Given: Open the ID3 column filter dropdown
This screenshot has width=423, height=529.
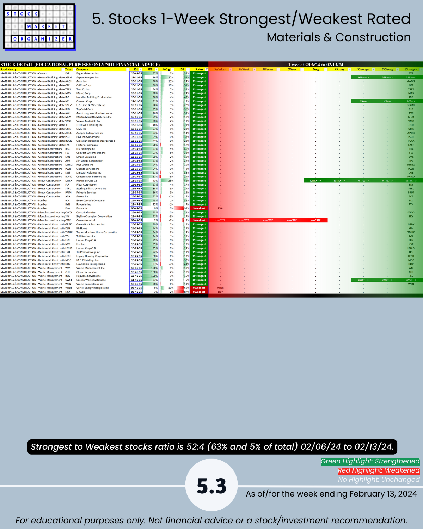Looking at the screenshot, I should pyautogui.click(x=188, y=69).
